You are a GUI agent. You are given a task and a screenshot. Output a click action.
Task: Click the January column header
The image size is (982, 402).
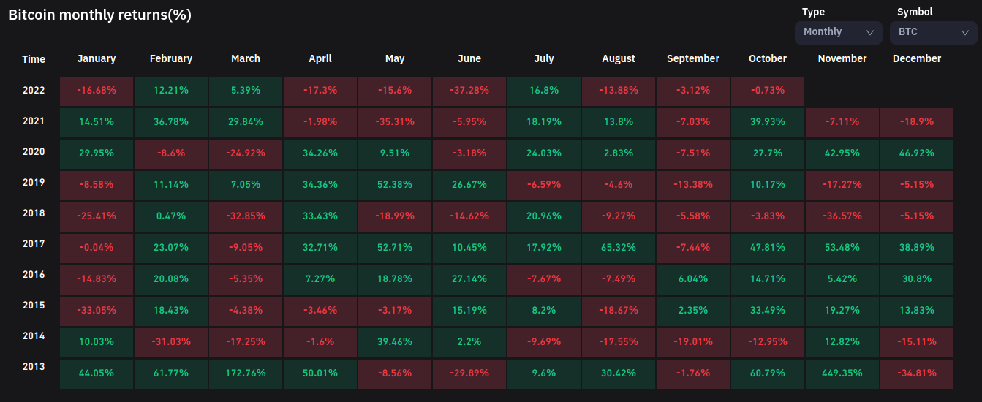(x=96, y=58)
